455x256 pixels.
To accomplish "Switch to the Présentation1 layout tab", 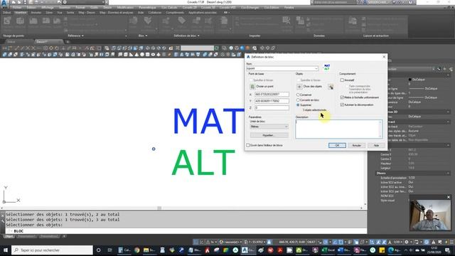I will [27, 236].
